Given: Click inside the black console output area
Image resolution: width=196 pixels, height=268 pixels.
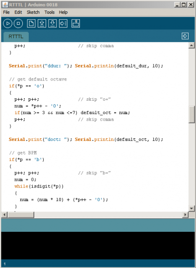Looking at the screenshot, I should (x=98, y=246).
